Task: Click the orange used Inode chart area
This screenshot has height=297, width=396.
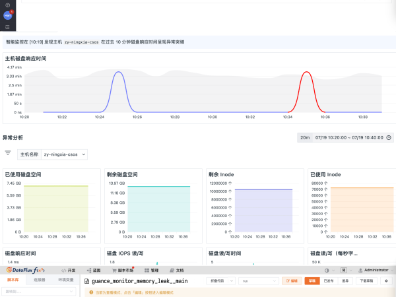Action: click(x=362, y=210)
